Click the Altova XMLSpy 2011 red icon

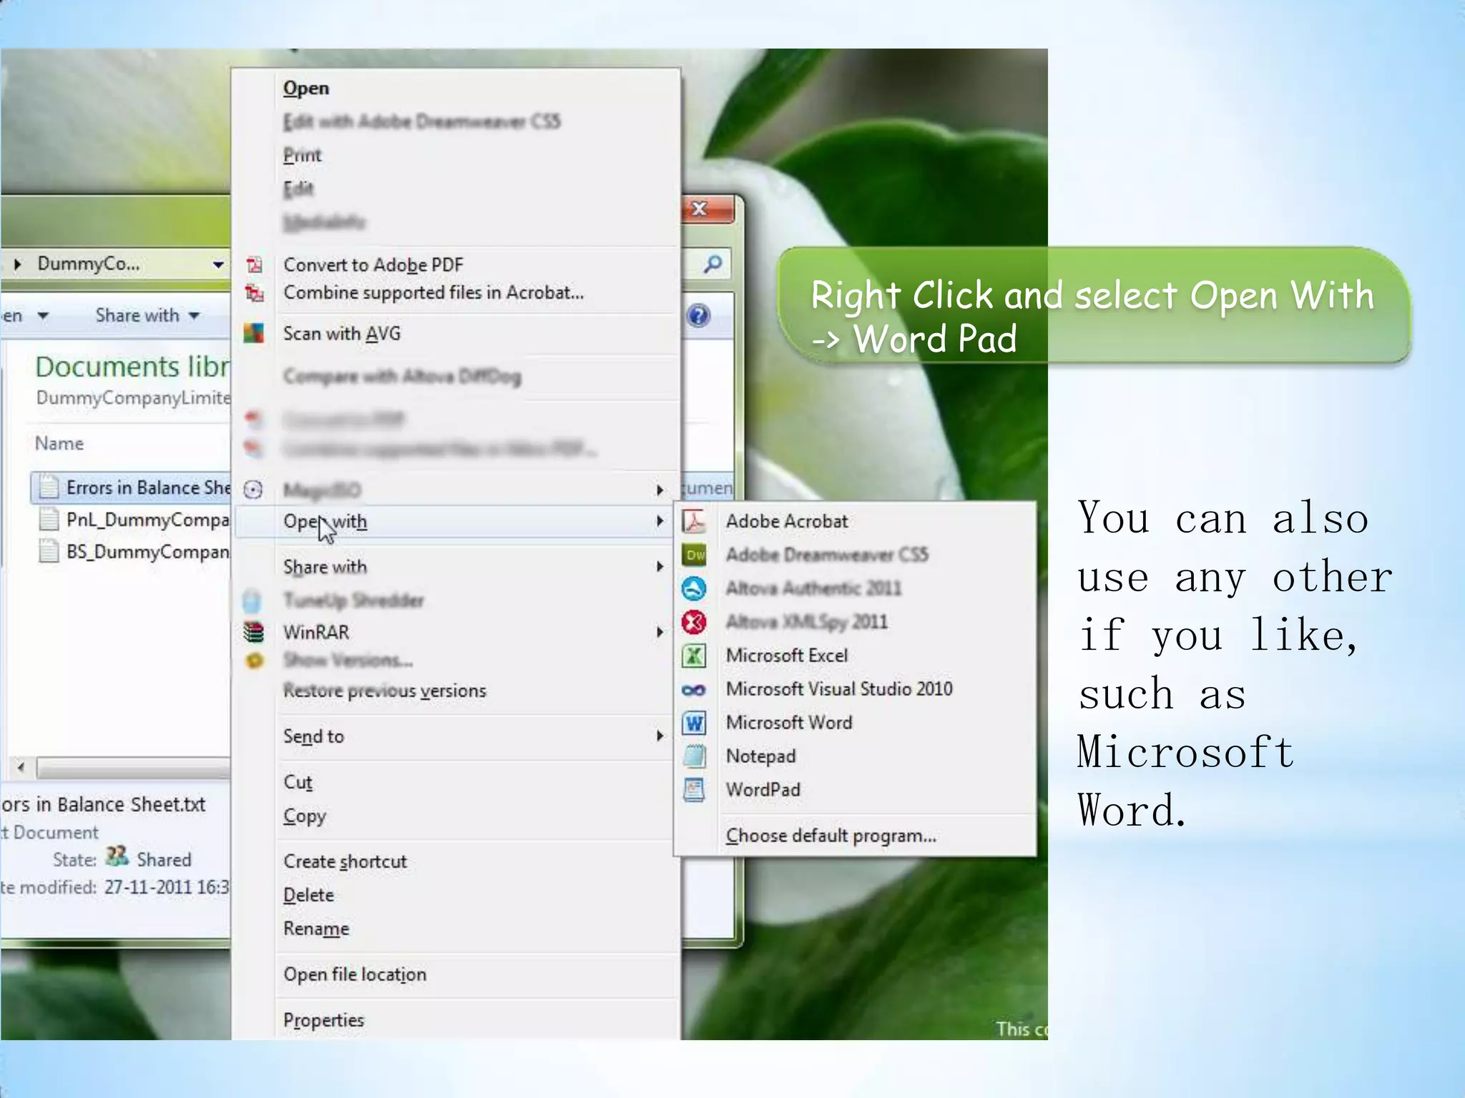pyautogui.click(x=694, y=622)
